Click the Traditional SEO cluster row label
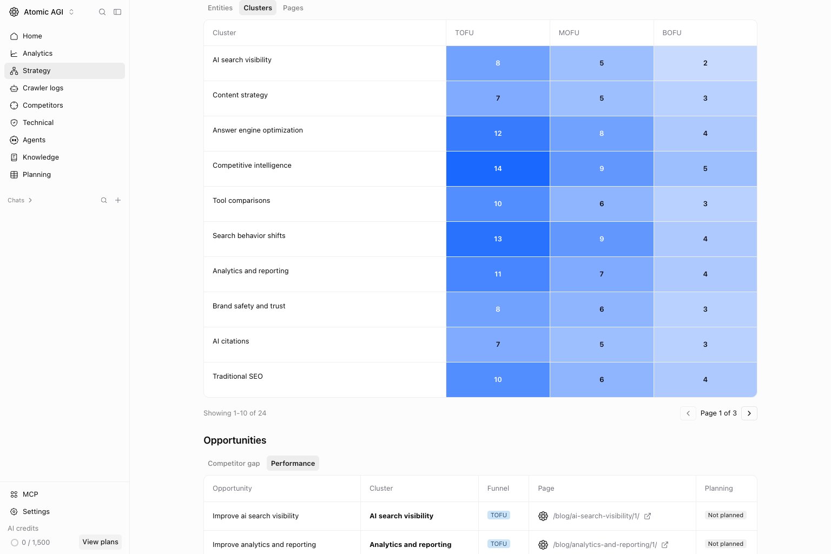This screenshot has width=831, height=554. point(238,377)
